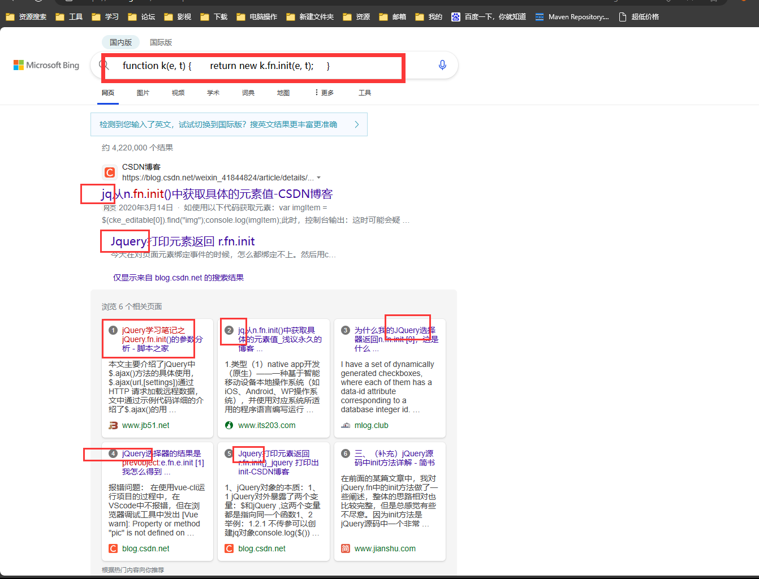Click the snippet starting 'I have a set of dynamically'
This screenshot has width=759, height=579.
(x=387, y=387)
